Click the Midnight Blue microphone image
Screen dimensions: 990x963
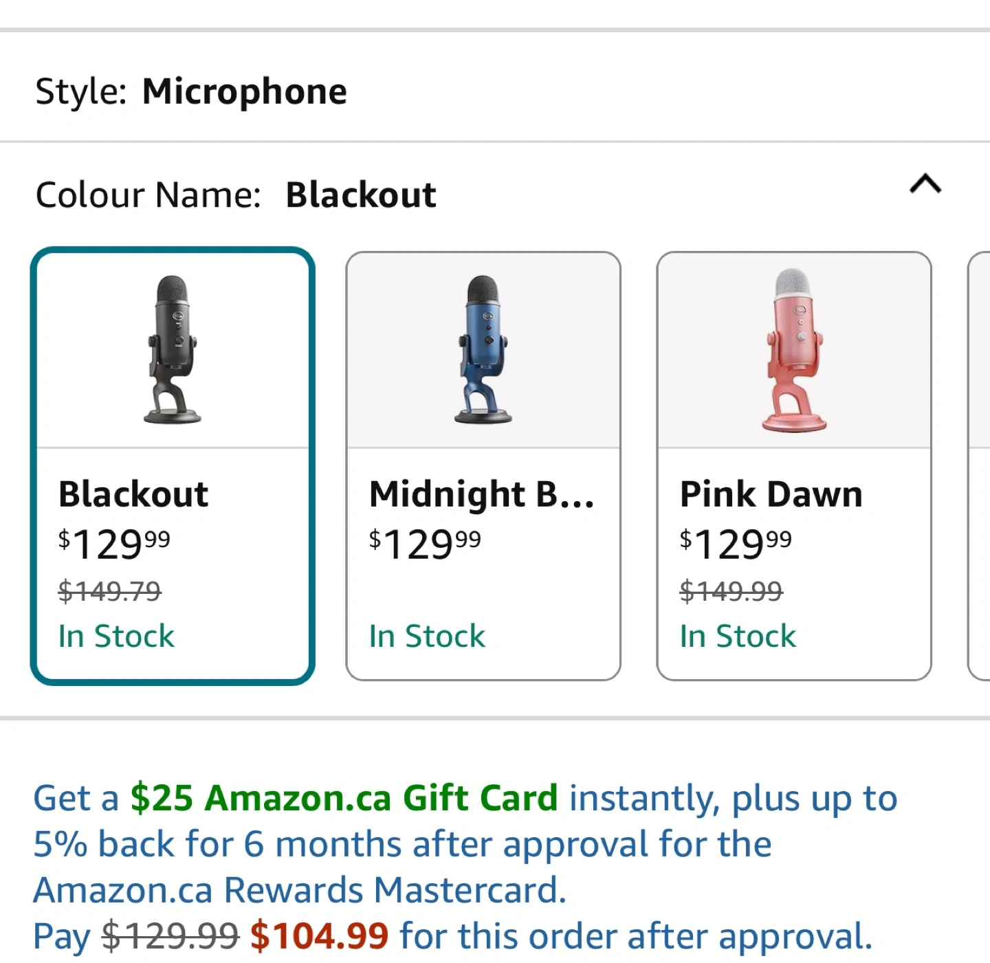click(x=483, y=349)
